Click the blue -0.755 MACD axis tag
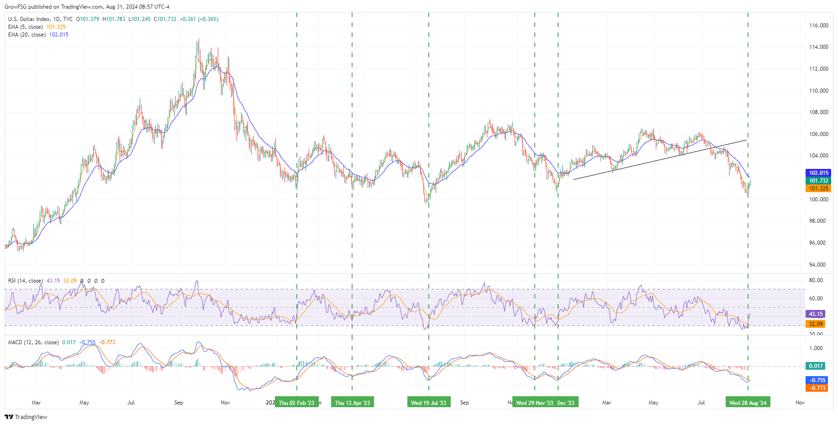The width and height of the screenshot is (838, 425). pos(817,380)
